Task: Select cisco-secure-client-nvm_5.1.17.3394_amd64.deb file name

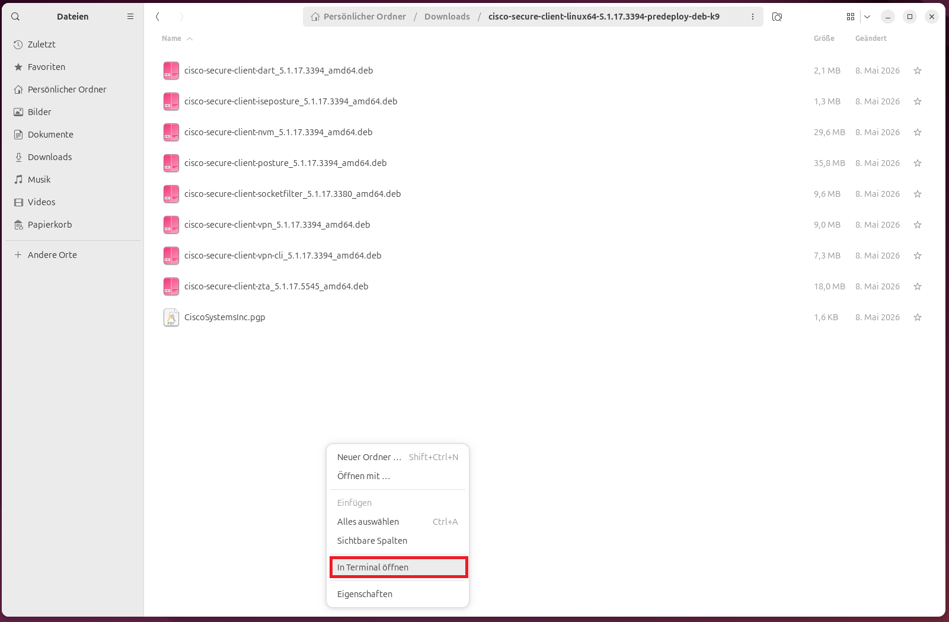Action: coord(279,132)
